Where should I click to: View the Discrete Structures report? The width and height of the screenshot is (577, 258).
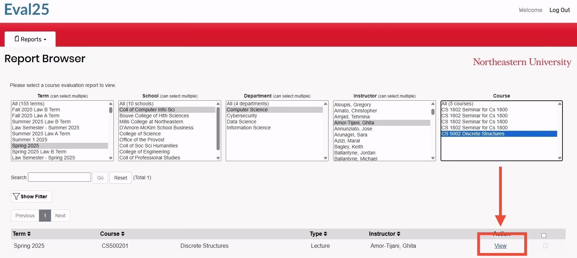(x=500, y=246)
